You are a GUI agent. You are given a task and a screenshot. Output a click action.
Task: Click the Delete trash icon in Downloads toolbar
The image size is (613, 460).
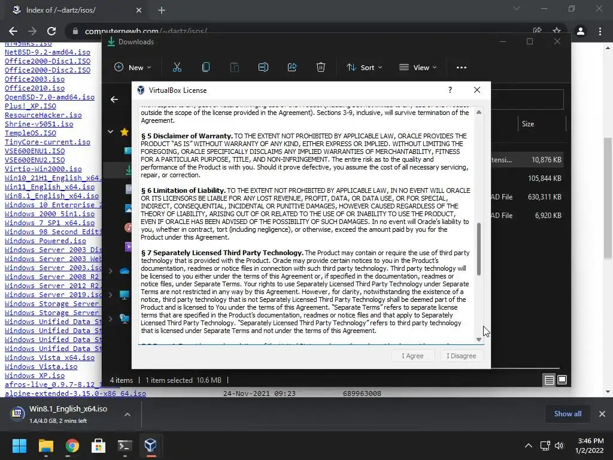[x=321, y=67]
